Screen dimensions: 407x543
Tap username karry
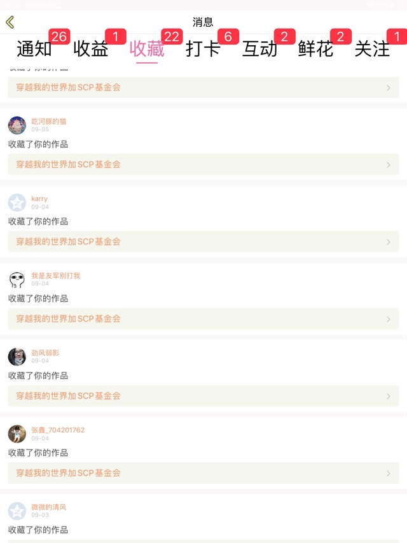click(x=39, y=199)
